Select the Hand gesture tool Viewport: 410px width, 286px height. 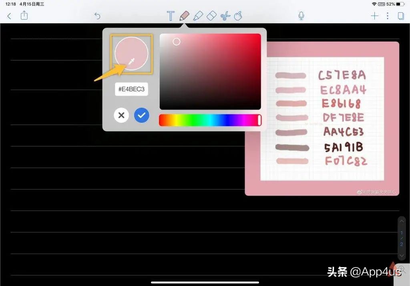point(239,16)
